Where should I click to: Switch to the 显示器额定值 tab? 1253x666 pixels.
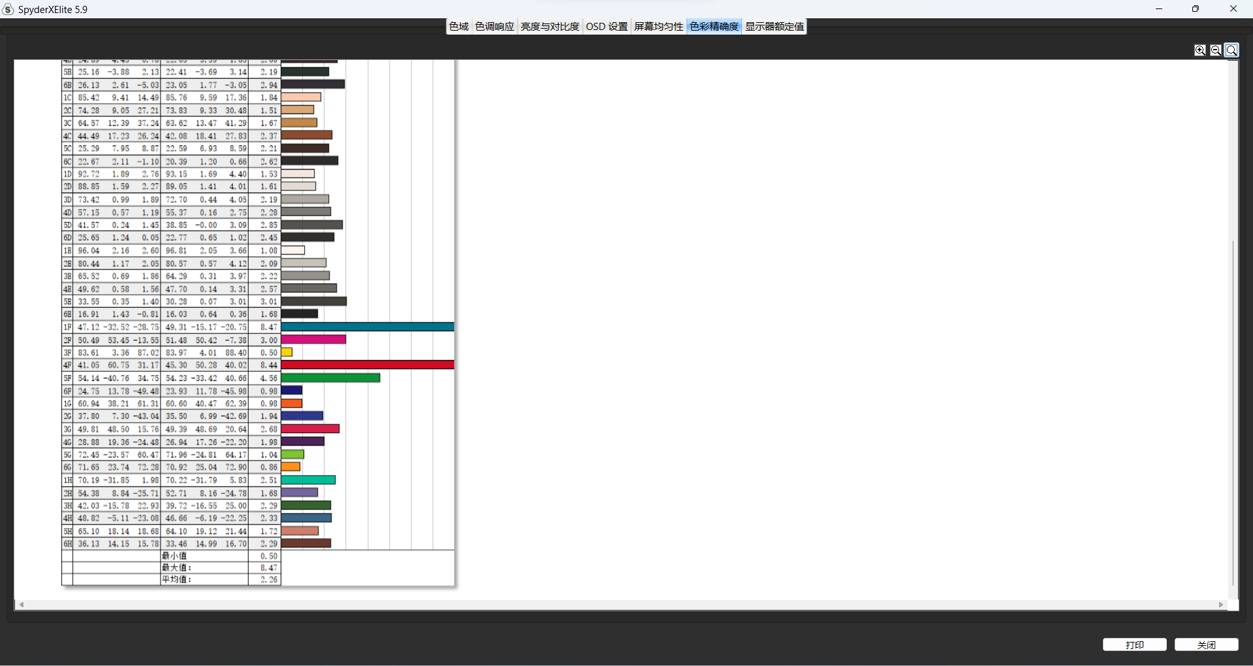tap(775, 27)
